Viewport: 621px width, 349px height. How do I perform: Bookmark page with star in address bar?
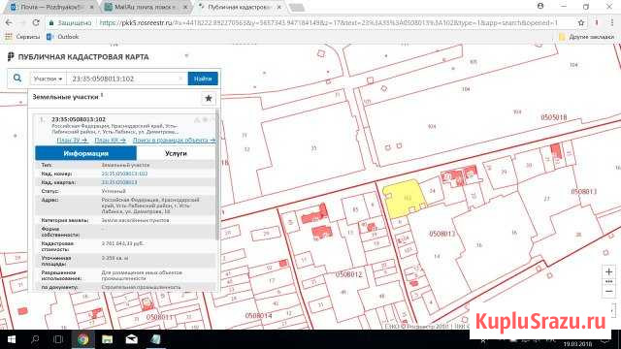click(x=581, y=23)
